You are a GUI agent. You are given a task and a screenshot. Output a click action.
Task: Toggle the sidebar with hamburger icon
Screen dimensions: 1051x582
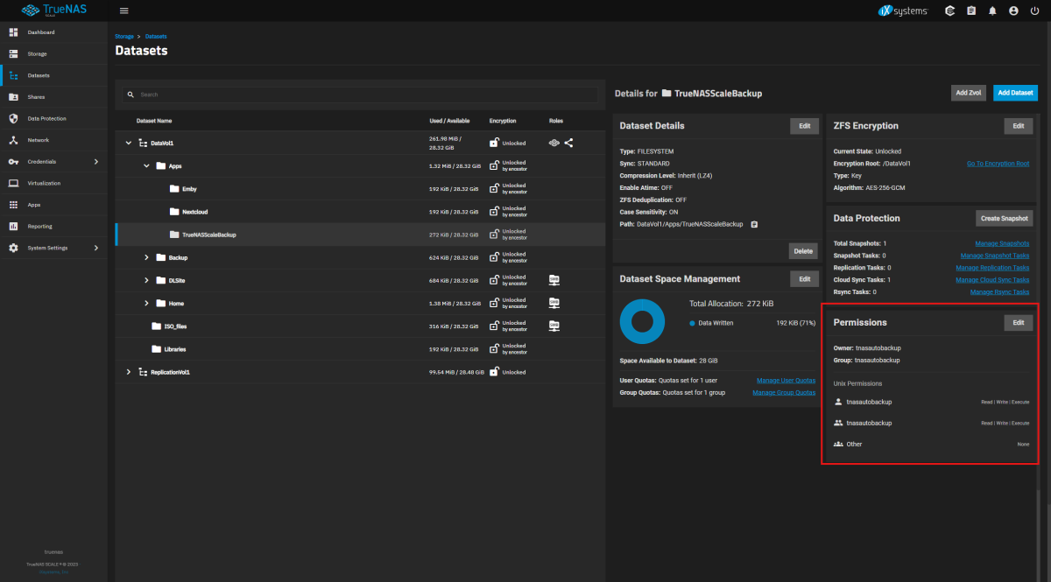(x=123, y=11)
